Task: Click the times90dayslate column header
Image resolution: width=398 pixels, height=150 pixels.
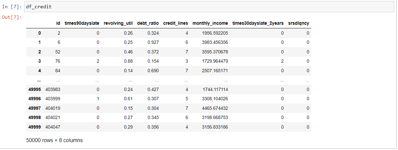Action: click(82, 23)
